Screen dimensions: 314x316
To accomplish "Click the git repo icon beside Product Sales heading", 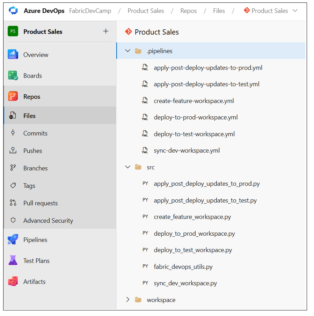I will tap(129, 32).
